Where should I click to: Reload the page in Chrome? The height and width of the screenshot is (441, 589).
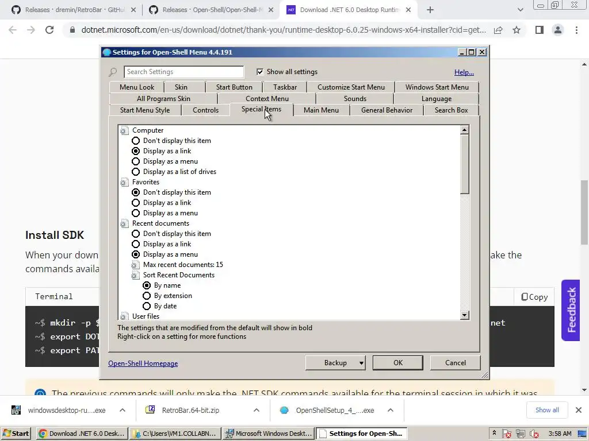point(49,30)
